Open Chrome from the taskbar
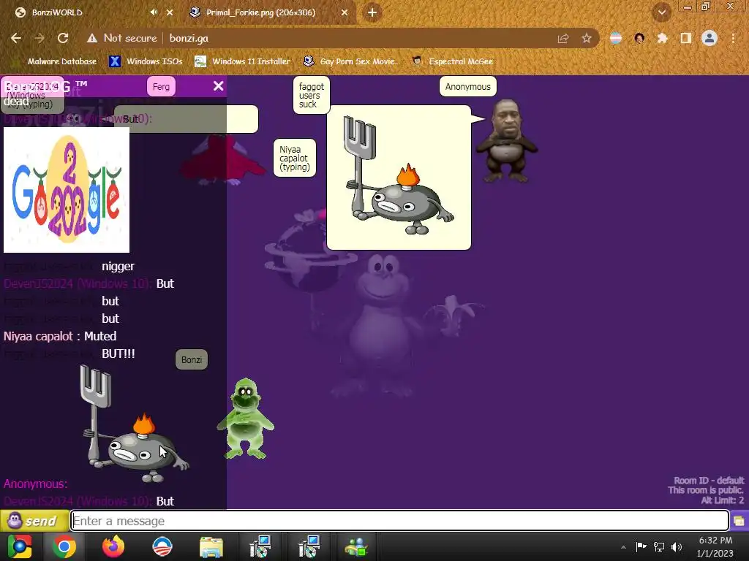 click(64, 546)
